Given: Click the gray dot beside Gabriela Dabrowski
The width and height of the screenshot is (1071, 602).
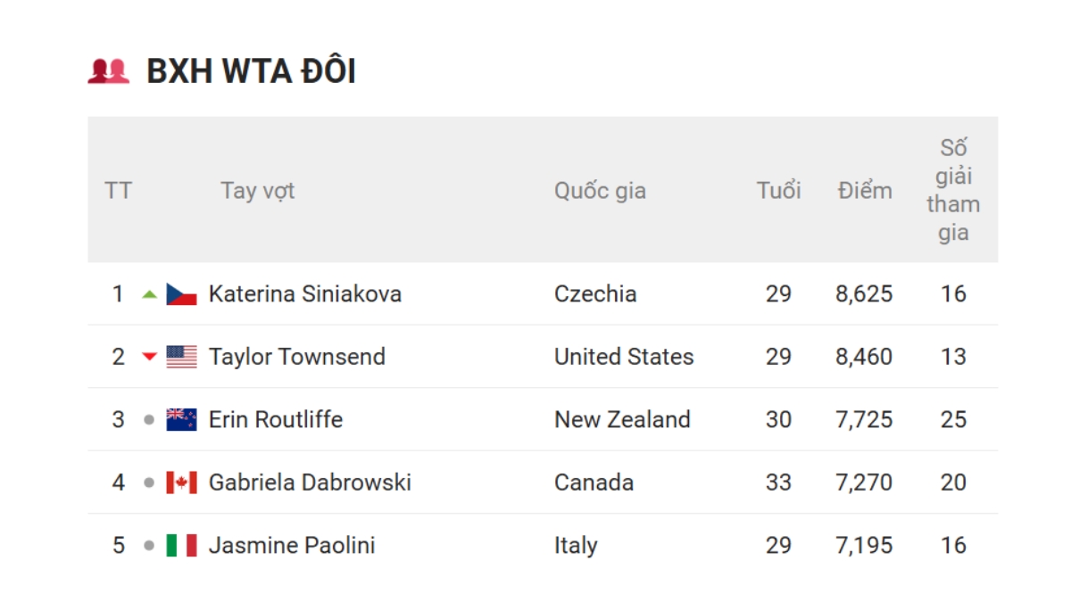Looking at the screenshot, I should [149, 482].
